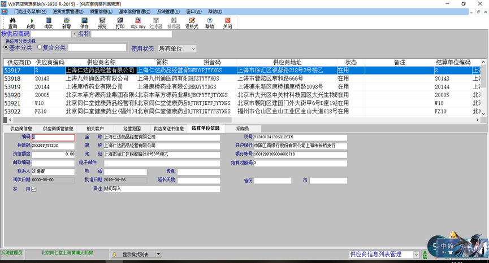Click the 状态 column header
Screen dimensions: 489x263
click(x=351, y=62)
